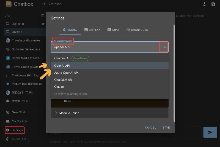The height and width of the screenshot is (147, 220).
Task: Click the SHORTCUTS keyboard icon
Action: click(x=128, y=30)
